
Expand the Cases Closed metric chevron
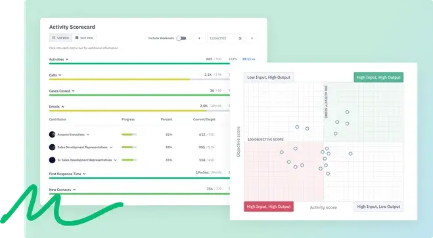[x=73, y=91]
